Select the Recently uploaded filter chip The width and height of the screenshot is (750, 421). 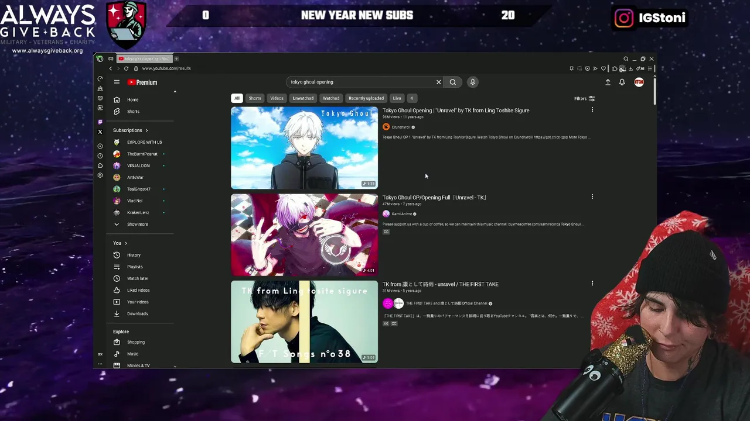click(366, 98)
